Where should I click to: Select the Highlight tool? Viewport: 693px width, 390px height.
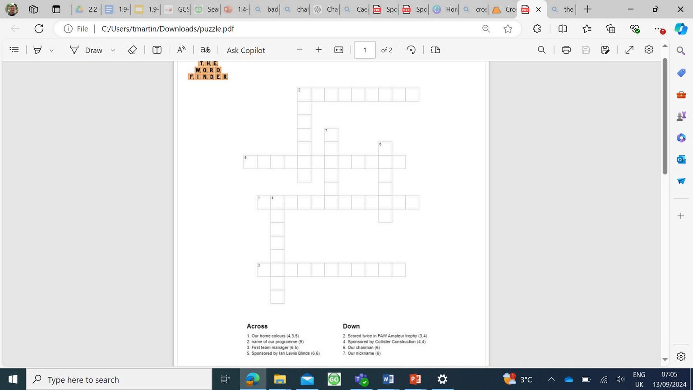coord(38,50)
